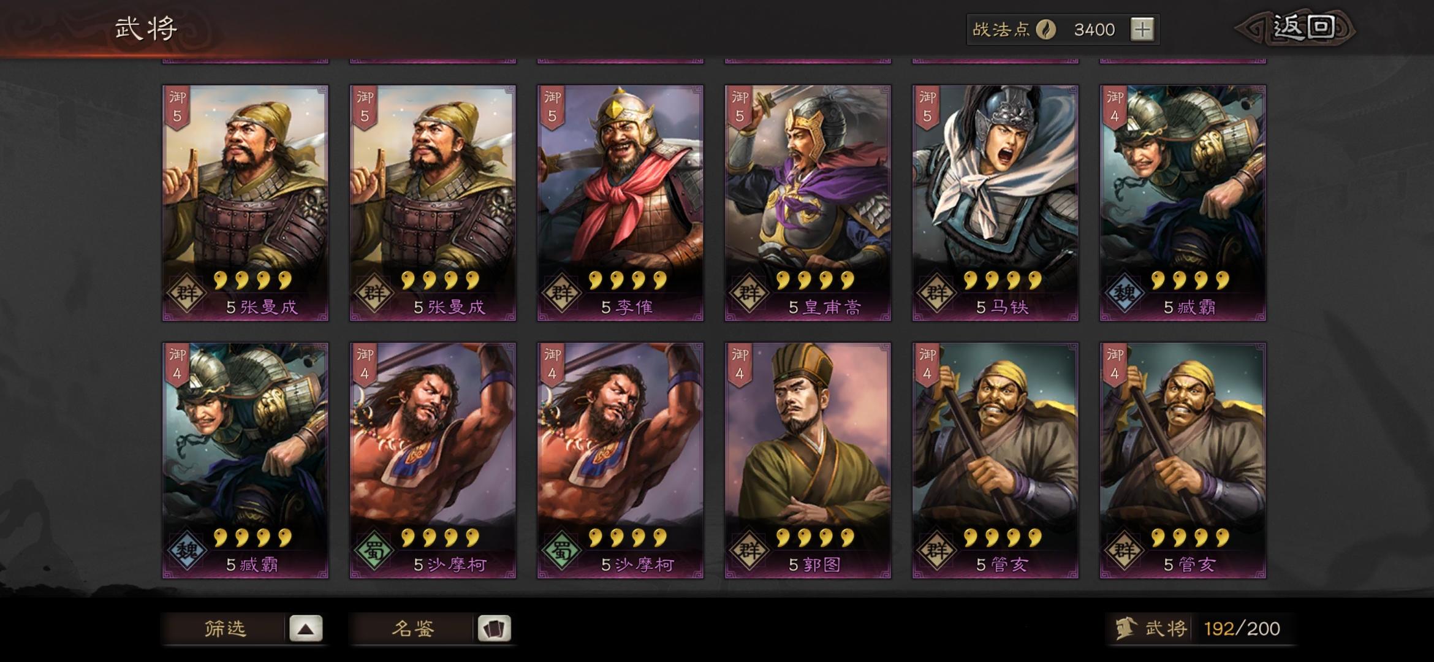The image size is (1434, 662).
Task: Click the plus icon beside 战法点 3400
Action: [x=1142, y=29]
